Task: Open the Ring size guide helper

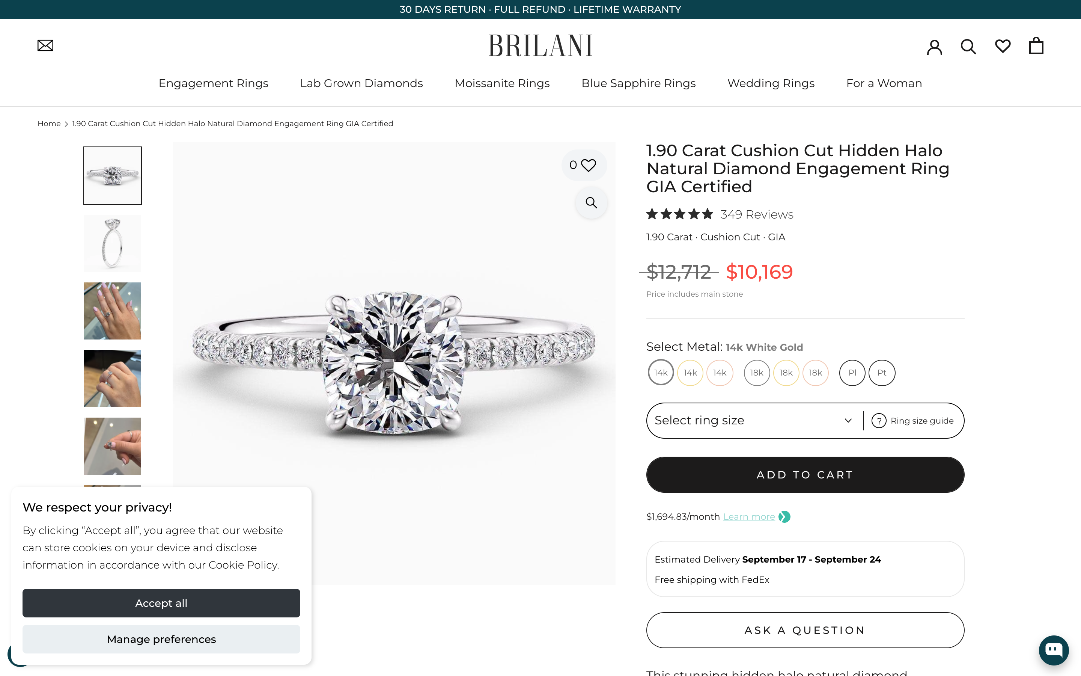Action: coord(914,420)
